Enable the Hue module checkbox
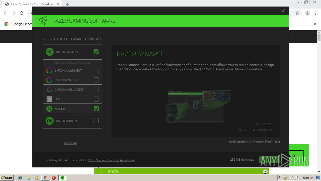 (96, 99)
